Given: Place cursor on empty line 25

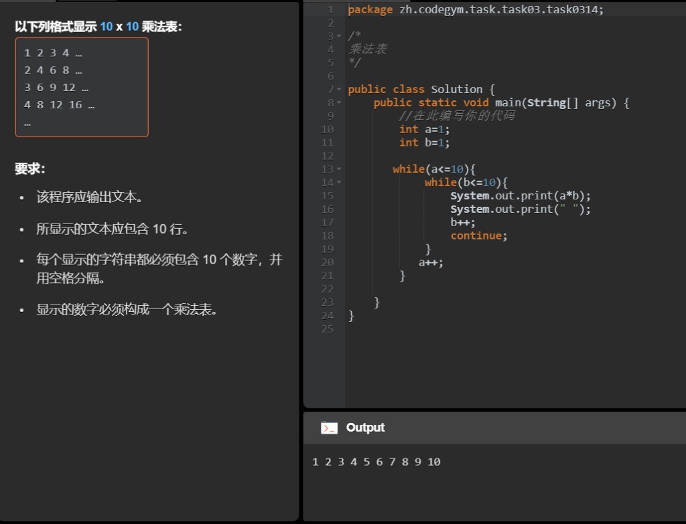Looking at the screenshot, I should [469, 329].
